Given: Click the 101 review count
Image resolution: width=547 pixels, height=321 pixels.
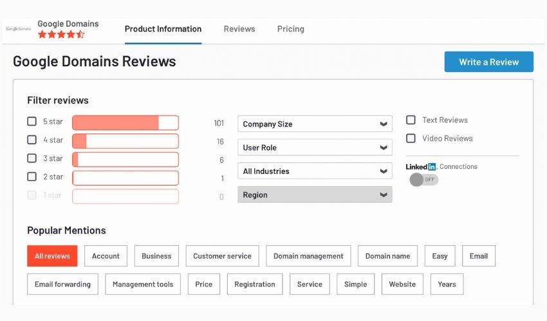Looking at the screenshot, I should pyautogui.click(x=219, y=123).
